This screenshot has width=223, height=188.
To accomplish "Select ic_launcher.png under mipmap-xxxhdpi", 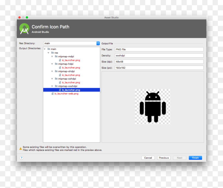I will point(72,90).
